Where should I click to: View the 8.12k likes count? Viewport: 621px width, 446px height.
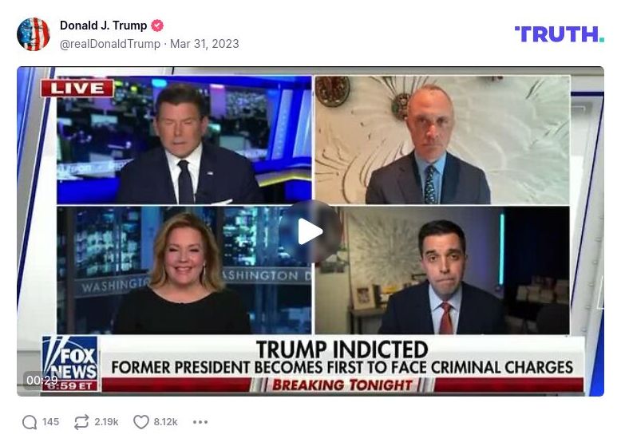pos(165,422)
